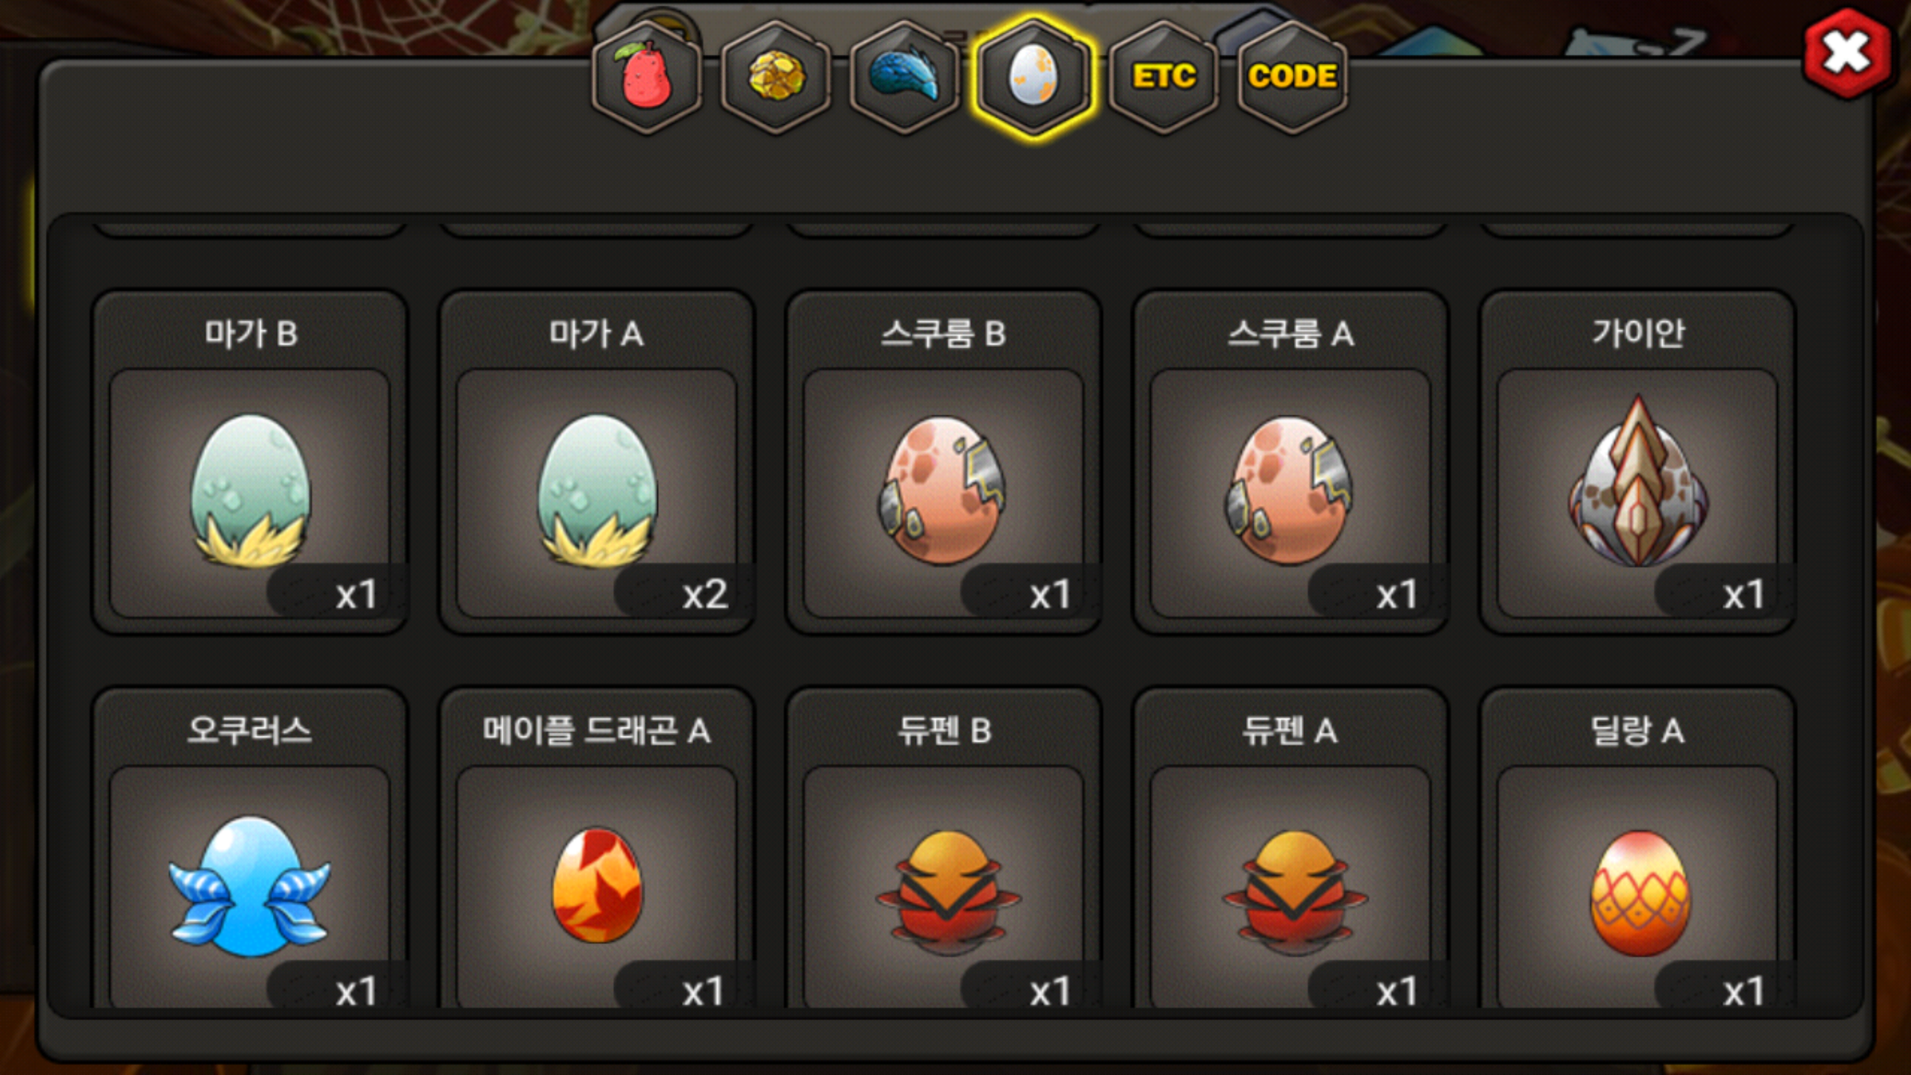Choose the 듀펜 A egg
The width and height of the screenshot is (1911, 1075).
(1291, 848)
